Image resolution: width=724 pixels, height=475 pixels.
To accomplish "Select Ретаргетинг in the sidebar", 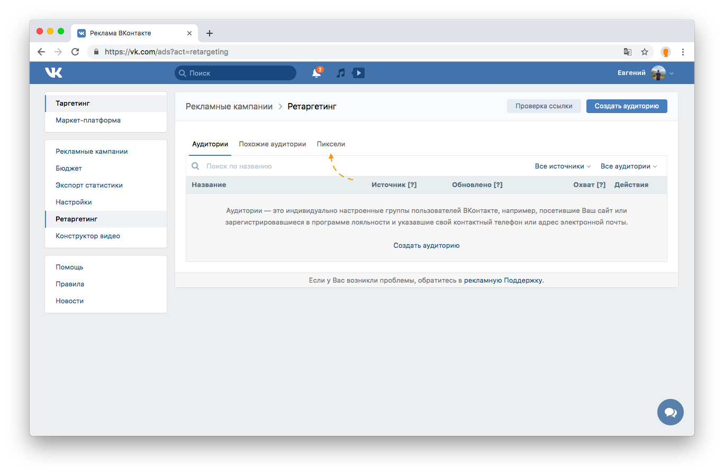I will click(x=106, y=219).
